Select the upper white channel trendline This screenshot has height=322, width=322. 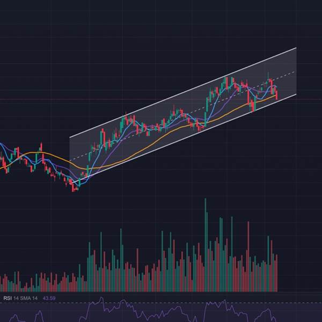183,93
